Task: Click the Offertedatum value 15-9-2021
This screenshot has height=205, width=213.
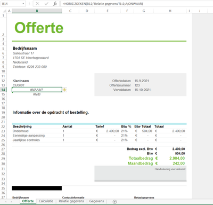Action: 142,81
